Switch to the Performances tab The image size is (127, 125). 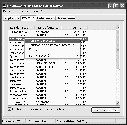45,18
